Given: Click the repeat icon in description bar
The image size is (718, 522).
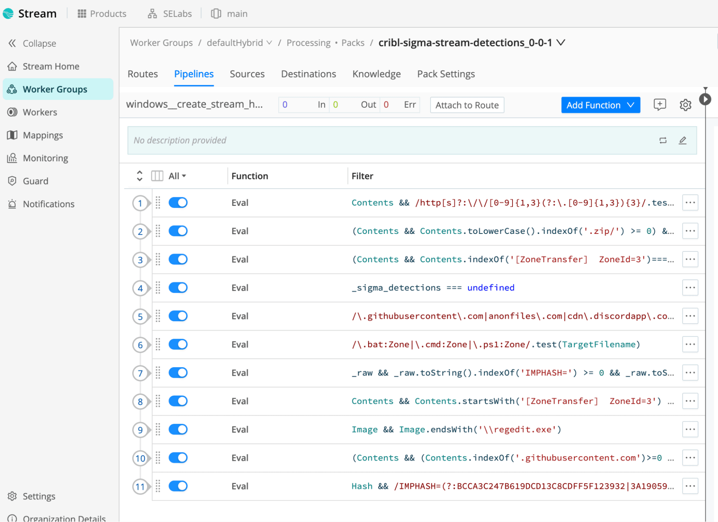Looking at the screenshot, I should [663, 140].
